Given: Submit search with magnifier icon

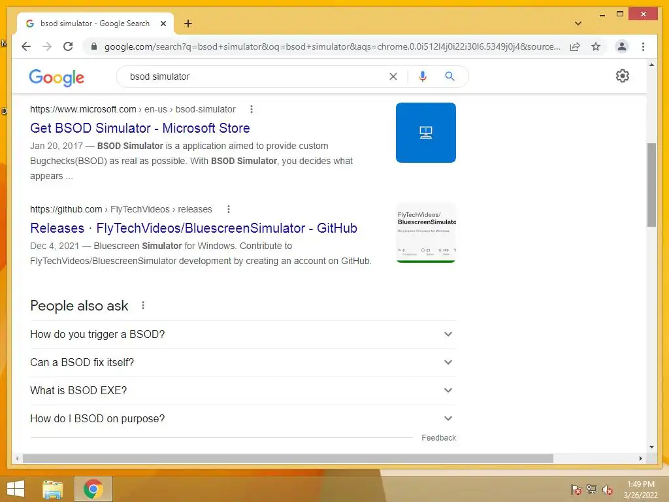Looking at the screenshot, I should pos(449,76).
